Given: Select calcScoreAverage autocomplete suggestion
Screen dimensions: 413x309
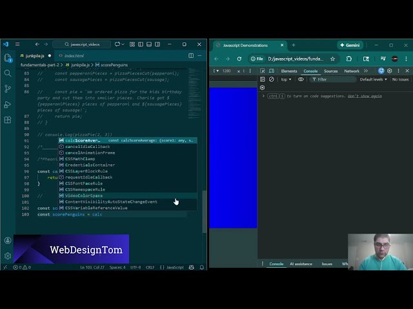Looking at the screenshot, I should tap(128, 140).
